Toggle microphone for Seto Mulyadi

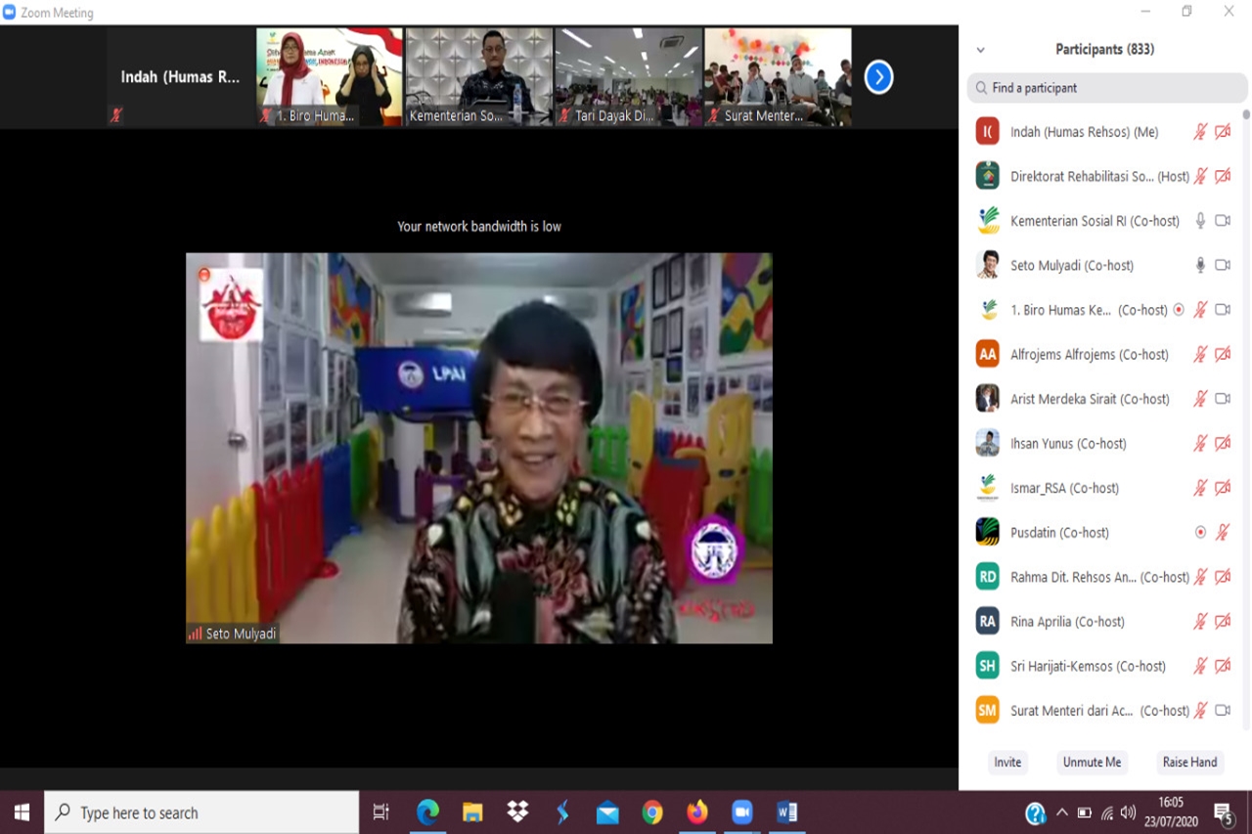click(x=1200, y=265)
